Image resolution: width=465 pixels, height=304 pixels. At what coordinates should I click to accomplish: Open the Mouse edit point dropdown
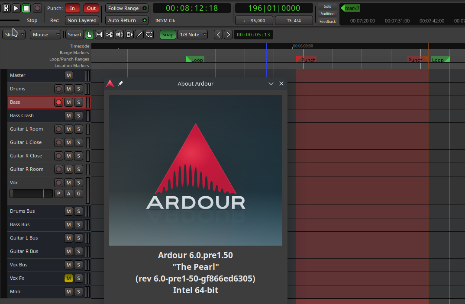pos(45,35)
